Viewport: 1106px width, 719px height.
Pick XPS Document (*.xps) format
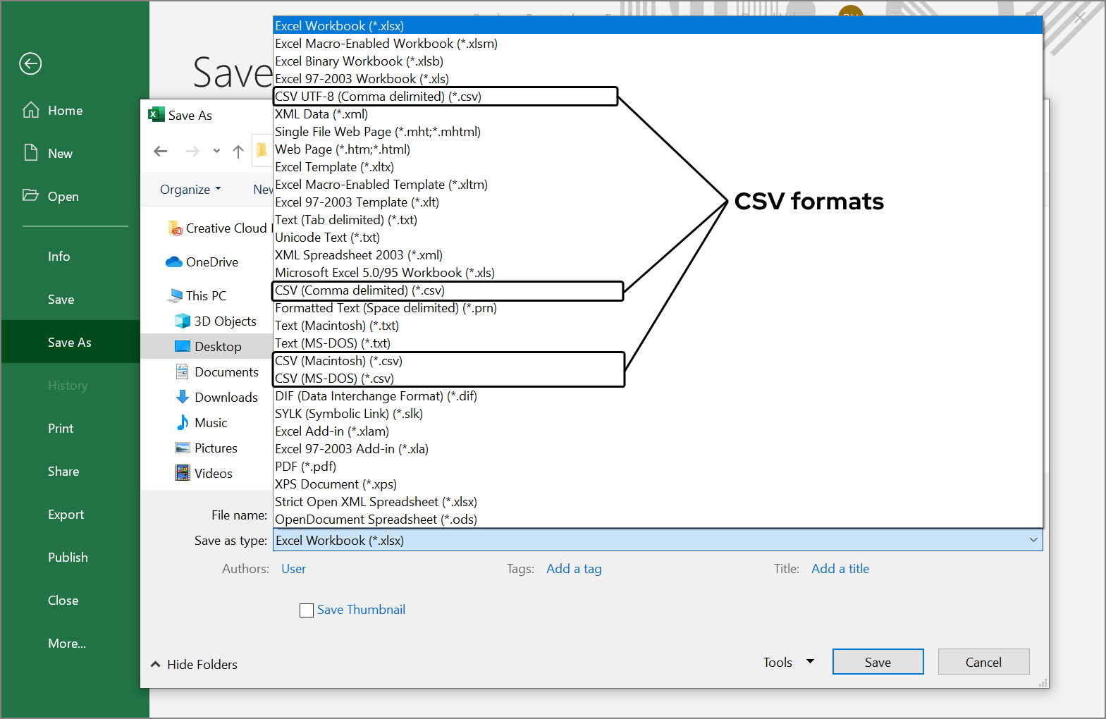(658, 484)
